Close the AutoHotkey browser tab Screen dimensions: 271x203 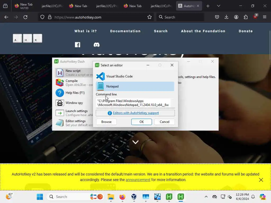pyautogui.click(x=198, y=6)
